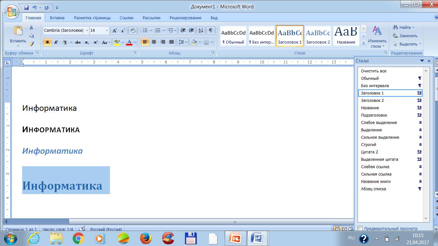Click the Grow Font icon
This screenshot has height=246, width=438.
pyautogui.click(x=114, y=30)
